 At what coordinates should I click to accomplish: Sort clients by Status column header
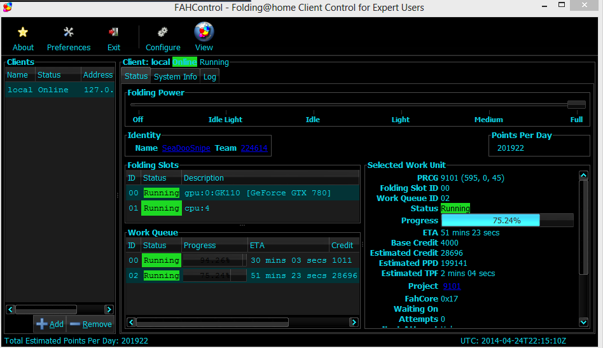tap(58, 74)
